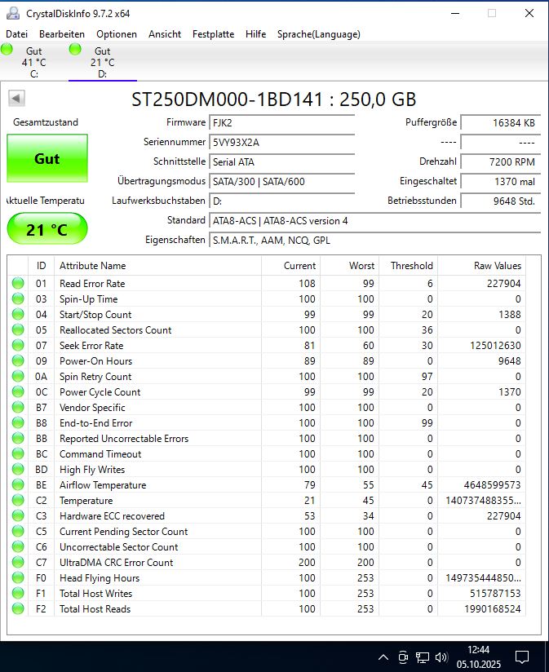Click the raw value 1990168524
Screen dimensions: 549x672
[493, 609]
